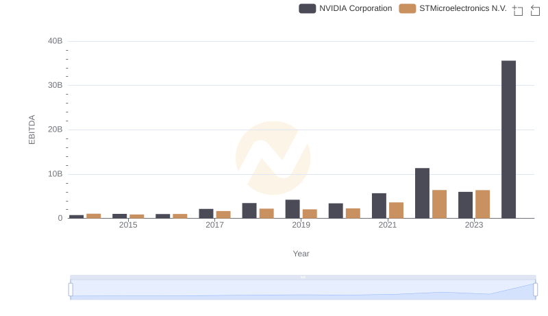Click the 2017 x-axis label
The width and height of the screenshot is (548, 316).
click(x=214, y=225)
